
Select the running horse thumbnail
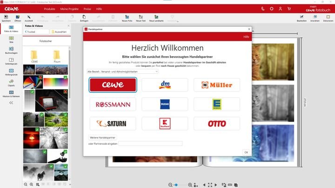coord(39,172)
